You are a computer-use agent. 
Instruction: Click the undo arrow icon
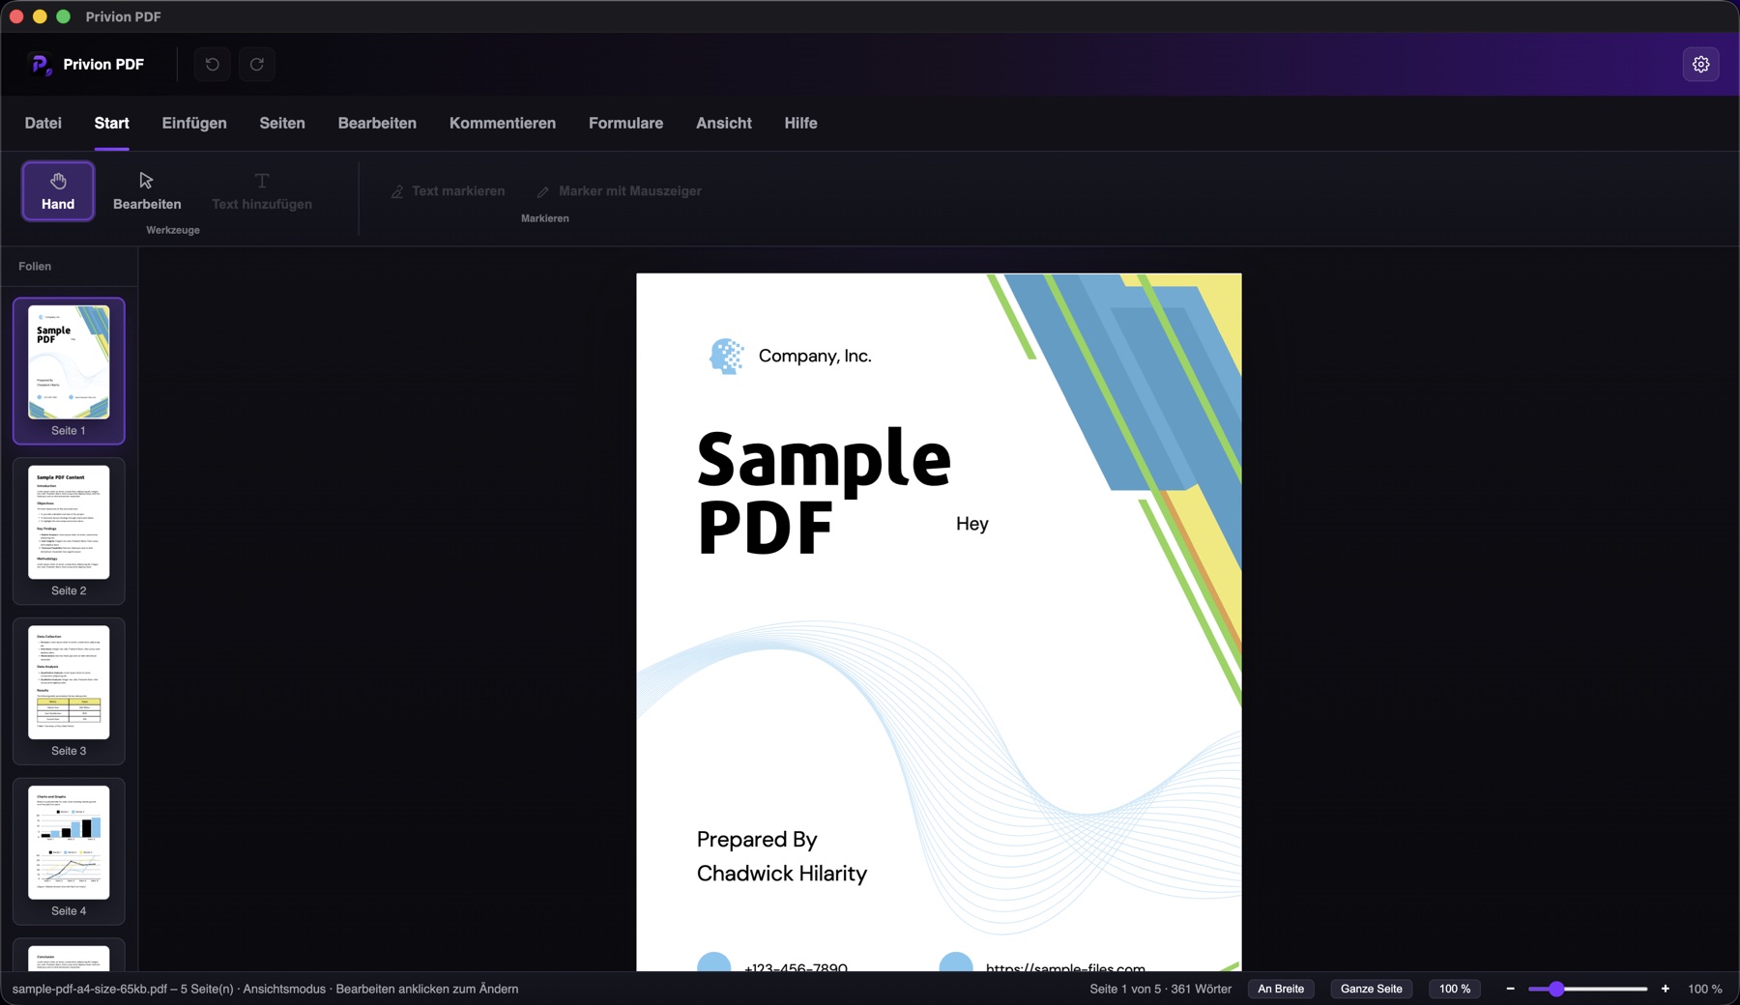213,65
